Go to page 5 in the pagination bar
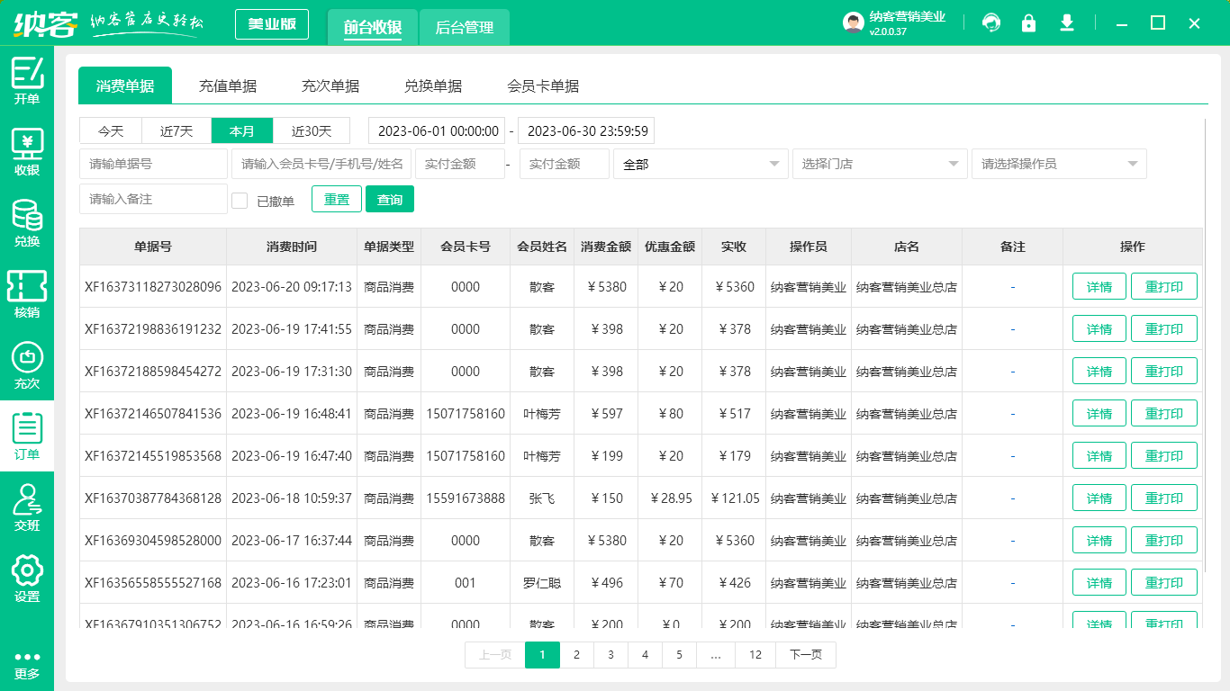The image size is (1230, 691). 679,655
